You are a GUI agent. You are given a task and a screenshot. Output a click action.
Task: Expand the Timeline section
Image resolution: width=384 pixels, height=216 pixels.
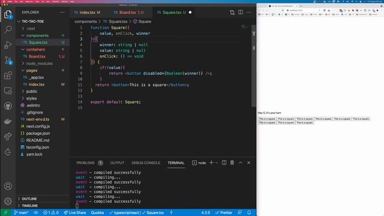[29, 206]
